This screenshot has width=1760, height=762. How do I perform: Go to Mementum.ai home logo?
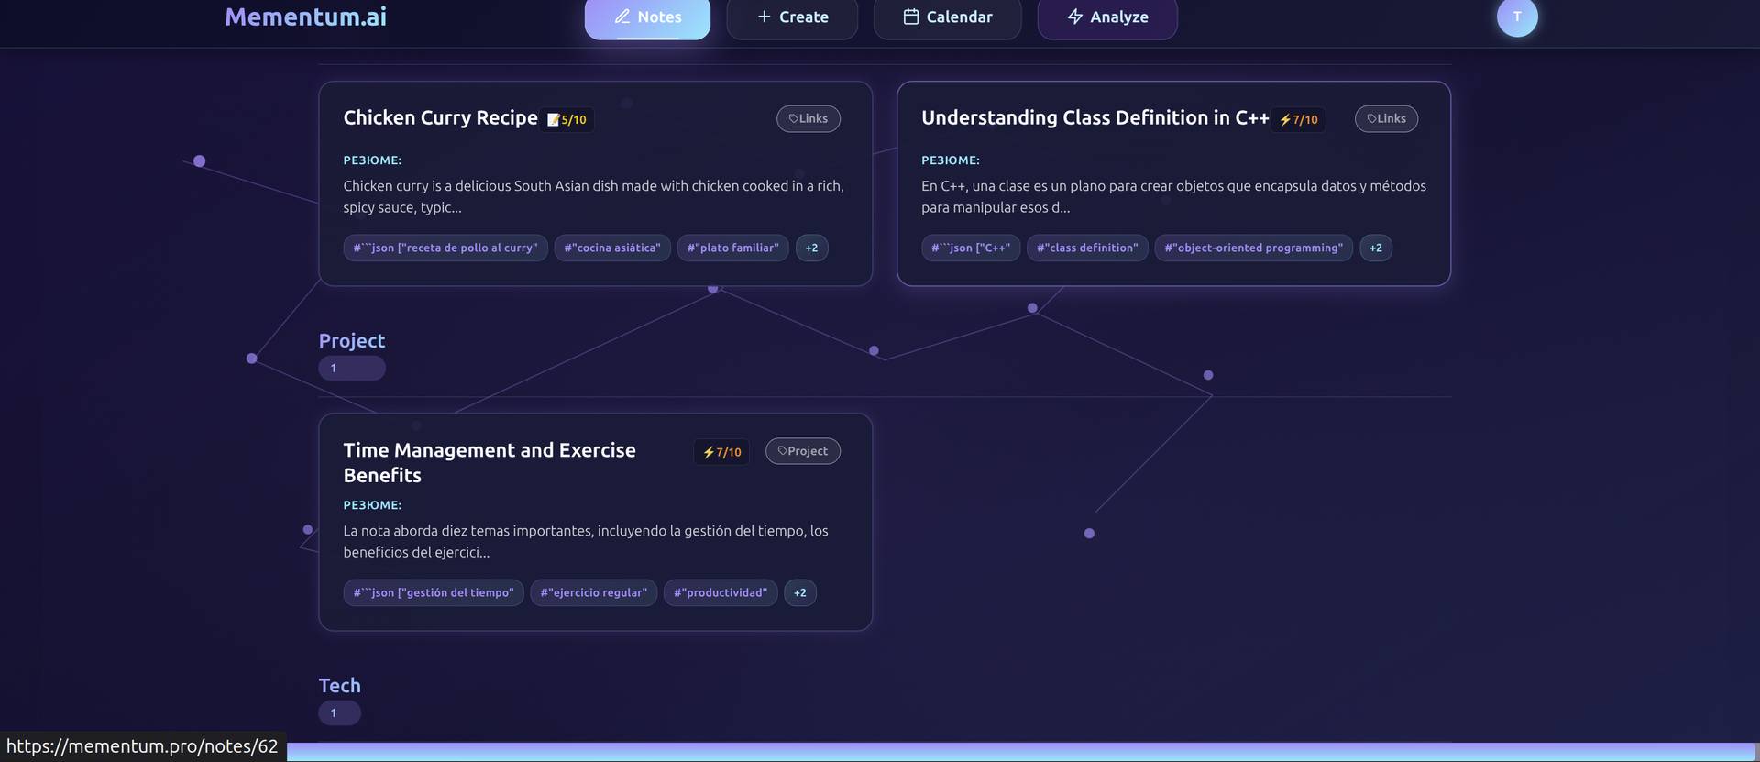(x=305, y=17)
